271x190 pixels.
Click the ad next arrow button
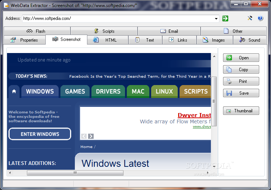point(91,136)
